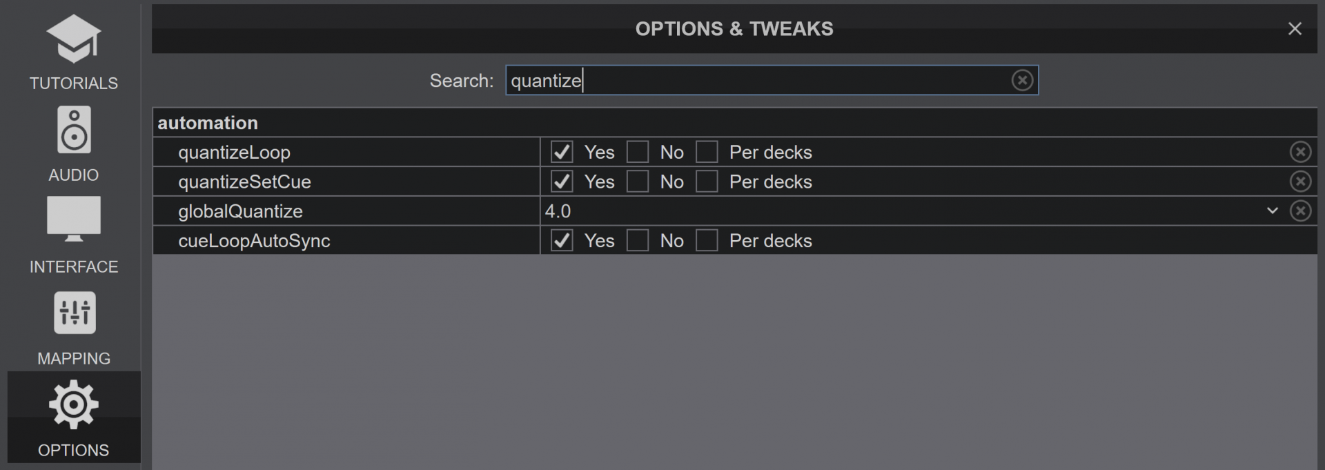This screenshot has height=470, width=1325.
Task: Open the Tutorials graduation cap icon
Action: coord(74,39)
